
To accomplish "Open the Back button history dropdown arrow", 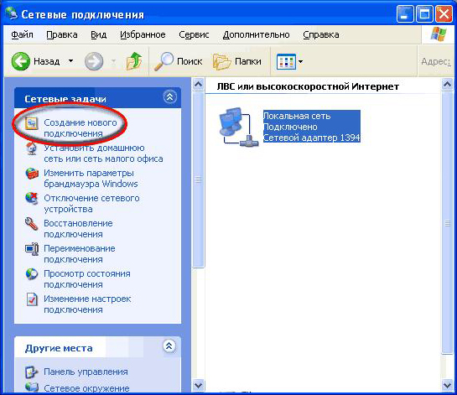I will [70, 61].
